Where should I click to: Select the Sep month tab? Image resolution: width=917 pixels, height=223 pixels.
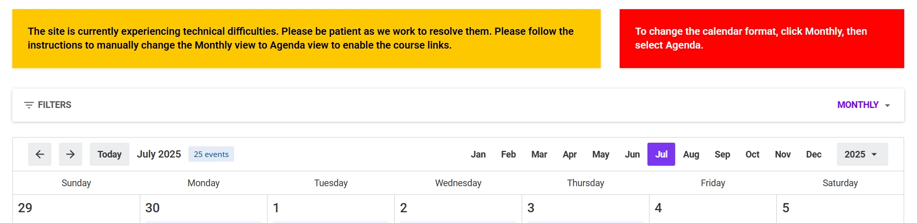click(x=722, y=154)
